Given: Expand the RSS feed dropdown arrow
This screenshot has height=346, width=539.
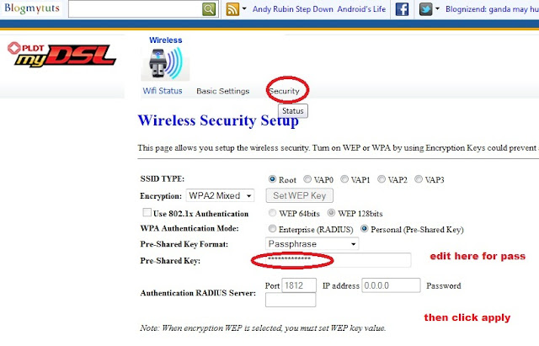Looking at the screenshot, I should (244, 8).
